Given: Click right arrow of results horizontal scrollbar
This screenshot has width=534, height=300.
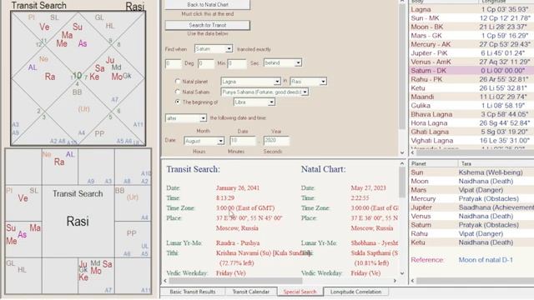Looking at the screenshot, I should point(395,281).
